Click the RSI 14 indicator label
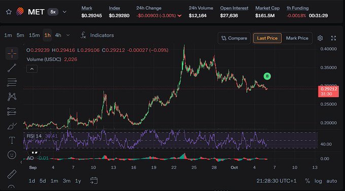This screenshot has width=345, height=191. click(34, 136)
